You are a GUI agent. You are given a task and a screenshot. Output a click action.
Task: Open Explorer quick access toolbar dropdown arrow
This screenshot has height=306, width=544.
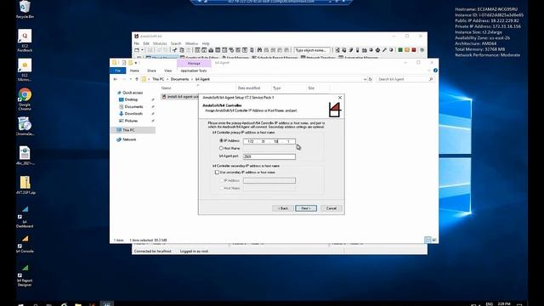click(136, 63)
